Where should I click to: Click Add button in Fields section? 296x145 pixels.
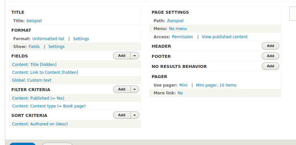pos(122,56)
